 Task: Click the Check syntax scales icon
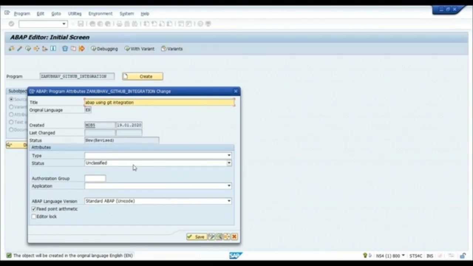point(11,48)
